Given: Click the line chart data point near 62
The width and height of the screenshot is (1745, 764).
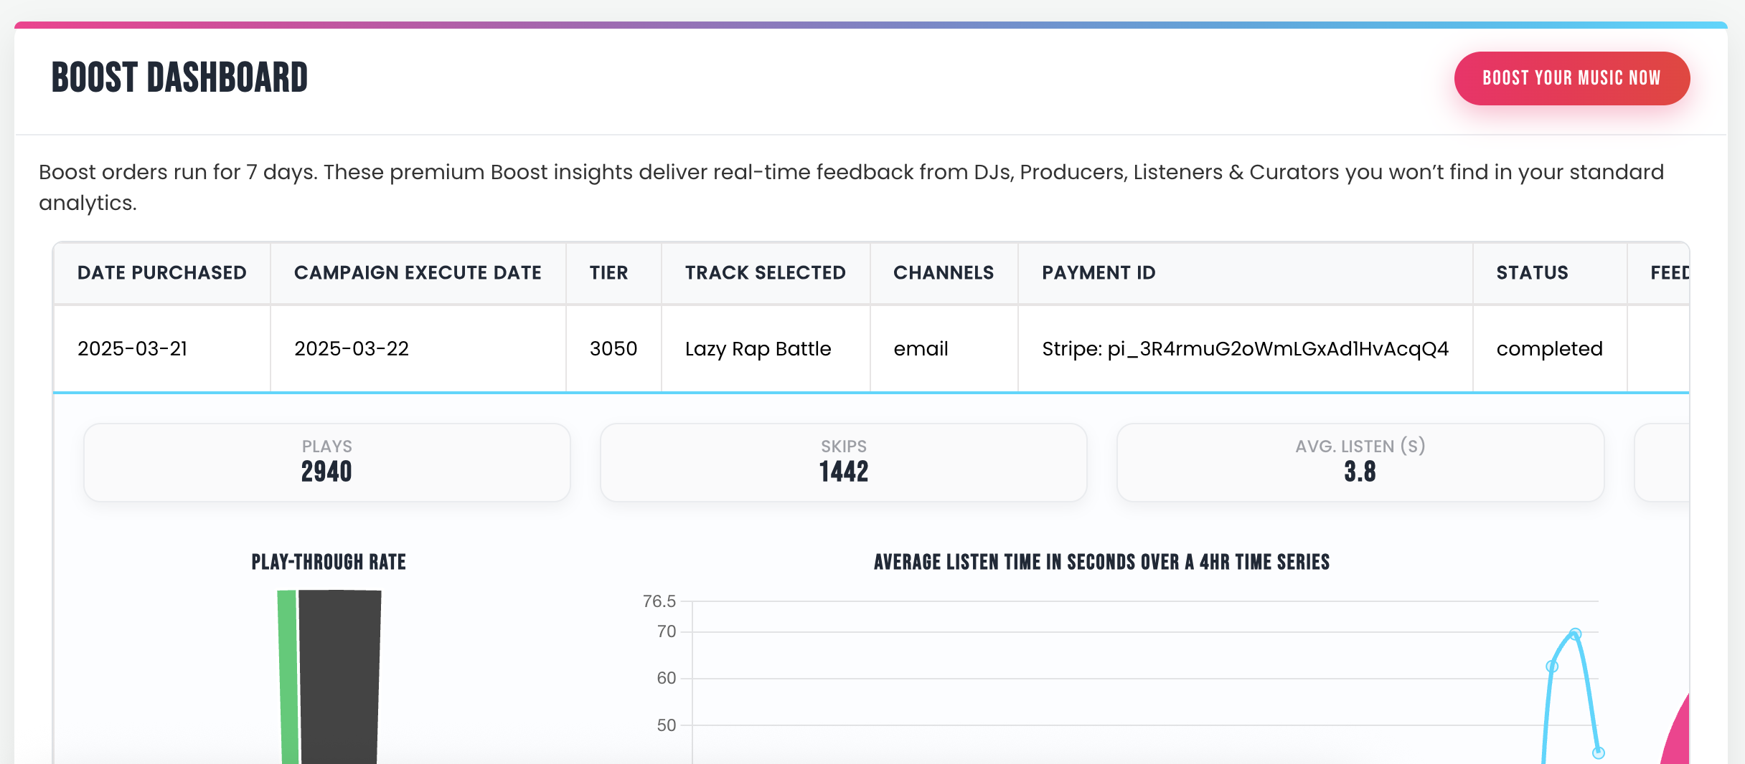Looking at the screenshot, I should (x=1552, y=667).
